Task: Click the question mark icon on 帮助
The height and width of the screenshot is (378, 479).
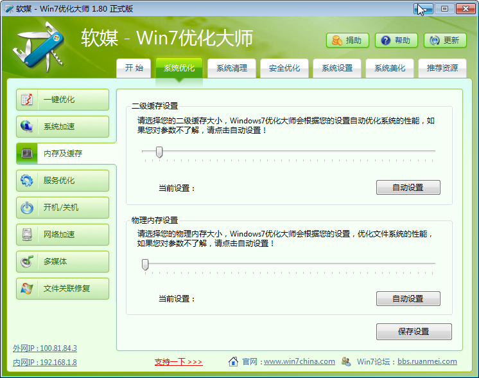Action: [386, 40]
